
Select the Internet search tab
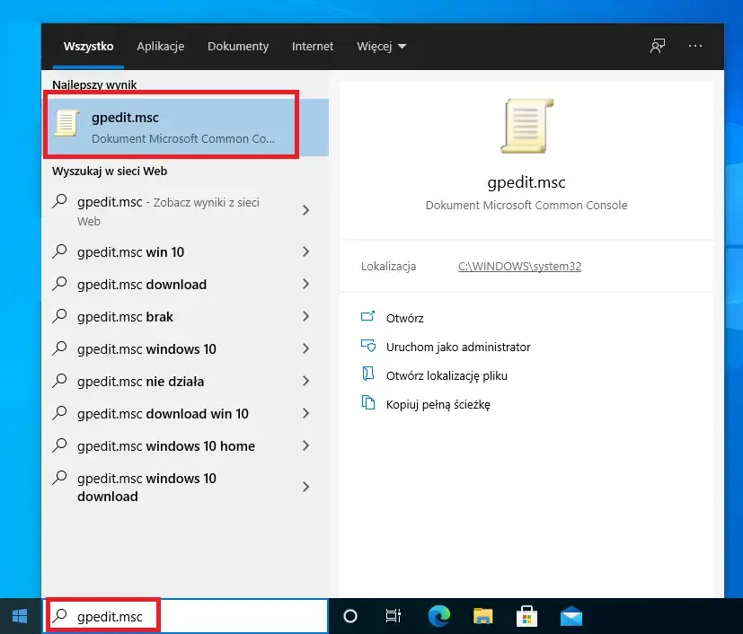tap(312, 46)
